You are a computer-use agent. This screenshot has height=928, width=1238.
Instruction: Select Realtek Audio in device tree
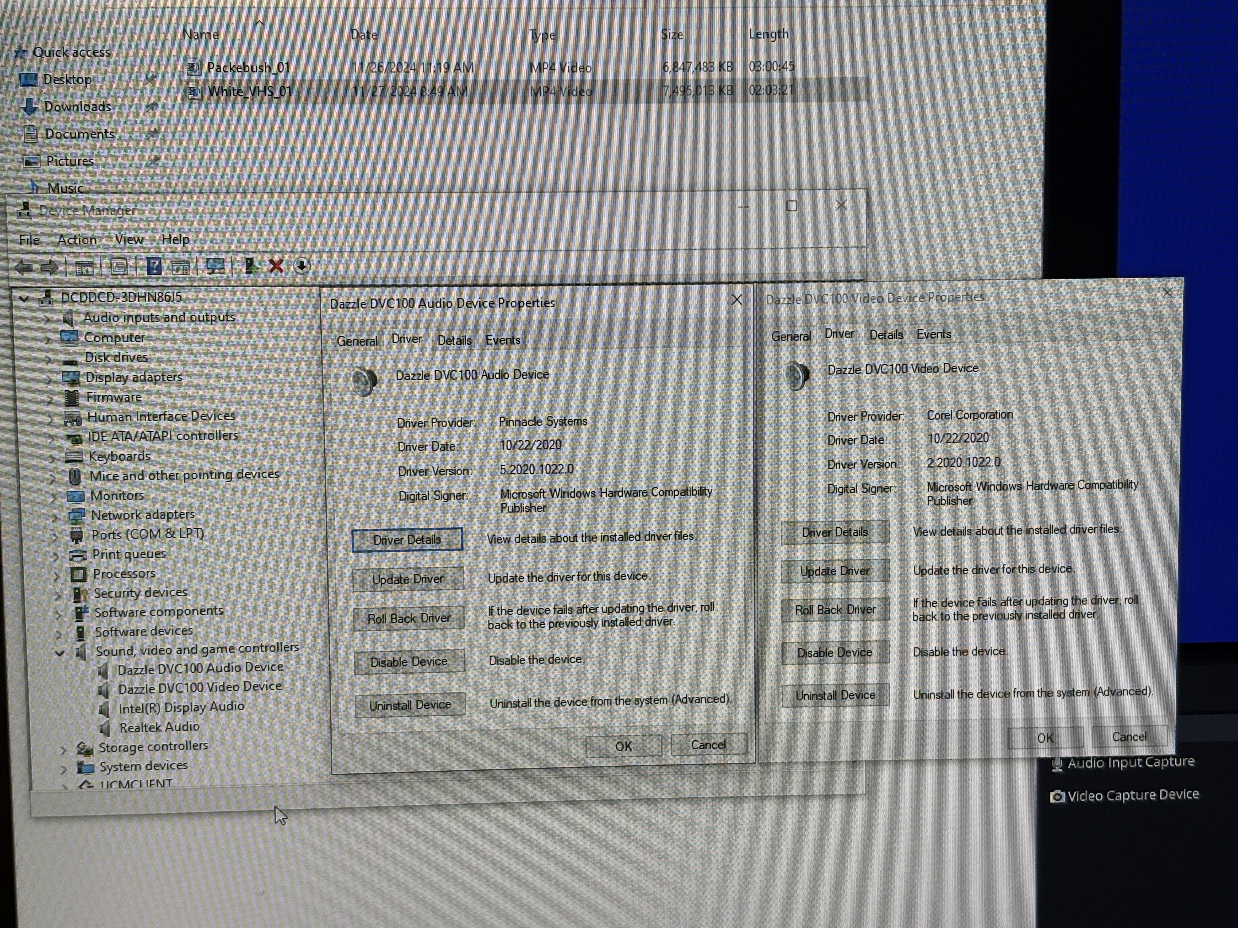[159, 727]
